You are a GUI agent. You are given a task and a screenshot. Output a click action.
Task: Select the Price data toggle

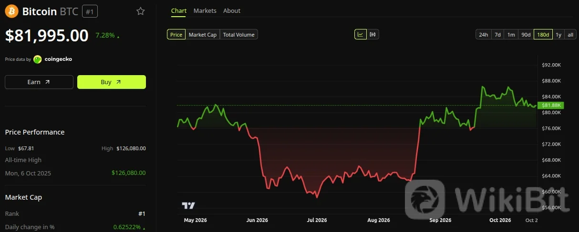(176, 34)
